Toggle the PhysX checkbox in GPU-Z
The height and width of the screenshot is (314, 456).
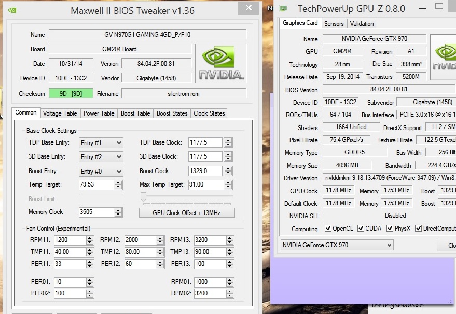click(x=390, y=229)
